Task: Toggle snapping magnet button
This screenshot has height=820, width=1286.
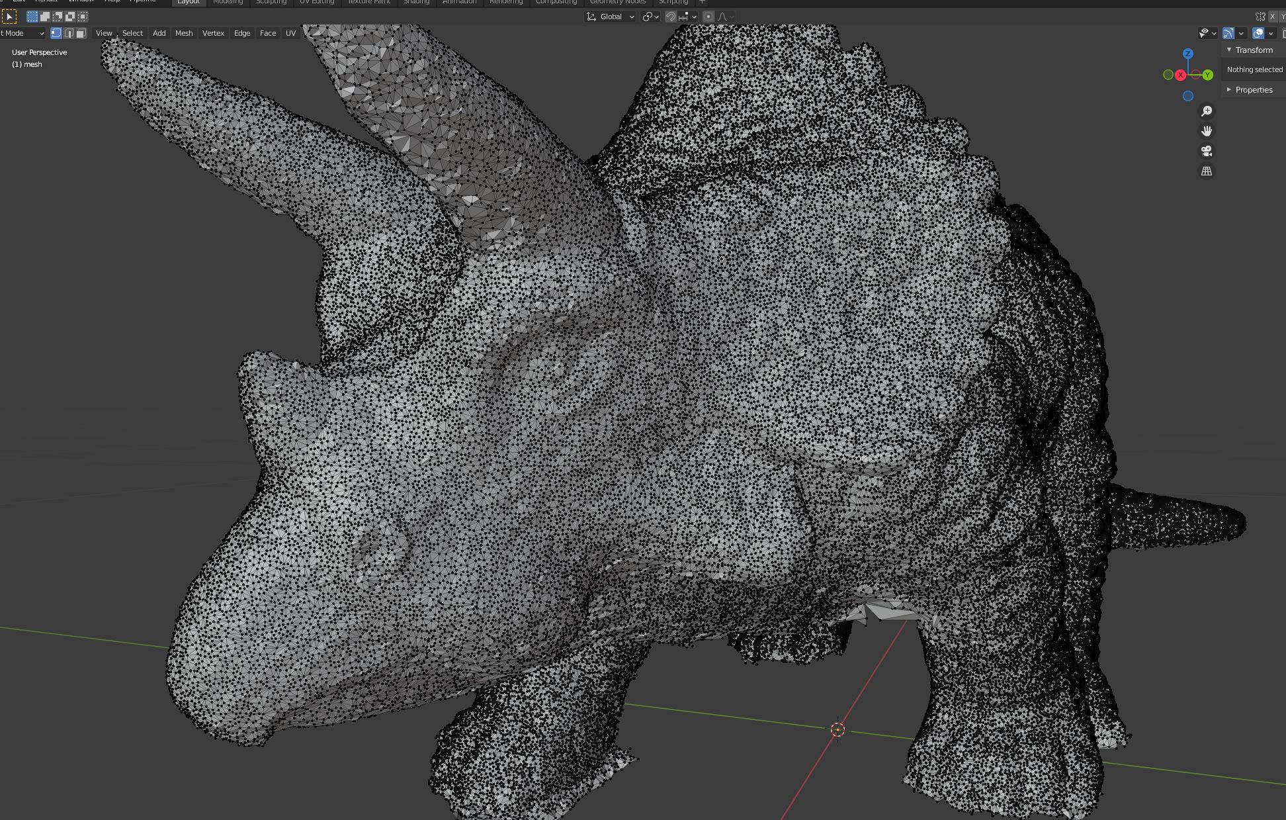Action: point(670,17)
